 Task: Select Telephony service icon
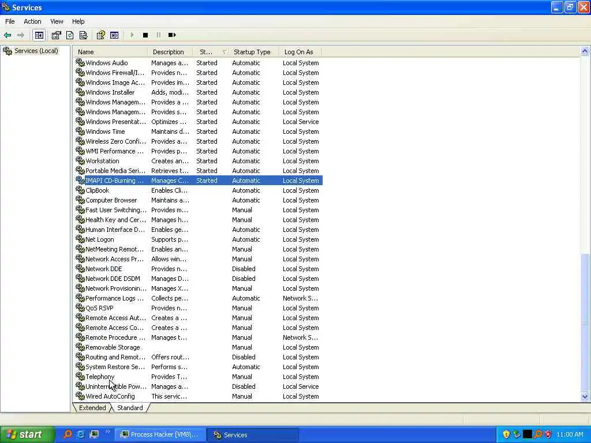point(80,376)
